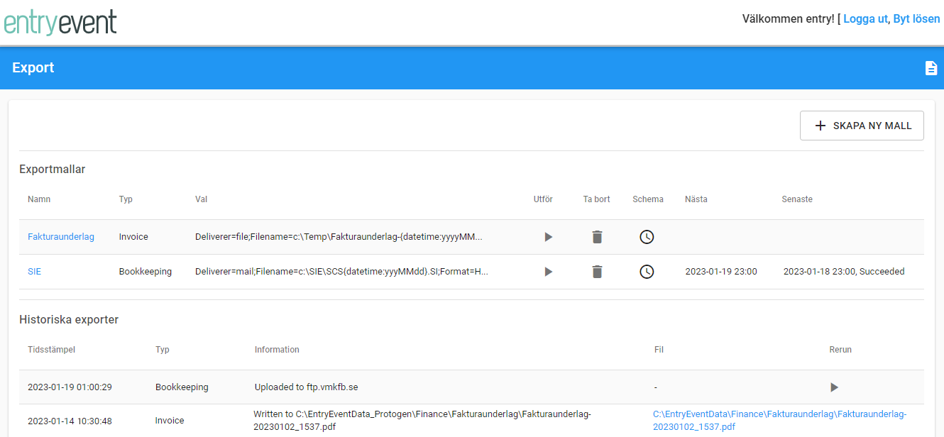Image resolution: width=944 pixels, height=437 pixels.
Task: Delete the SIE template
Action: point(597,272)
